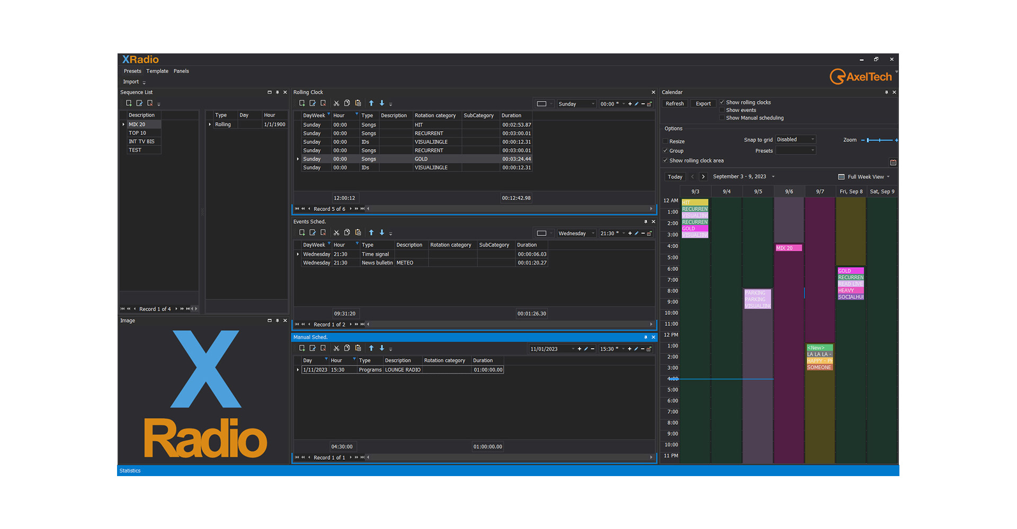The width and height of the screenshot is (1017, 529).
Task: Move row down in Manual Sched. panel
Action: tap(382, 348)
